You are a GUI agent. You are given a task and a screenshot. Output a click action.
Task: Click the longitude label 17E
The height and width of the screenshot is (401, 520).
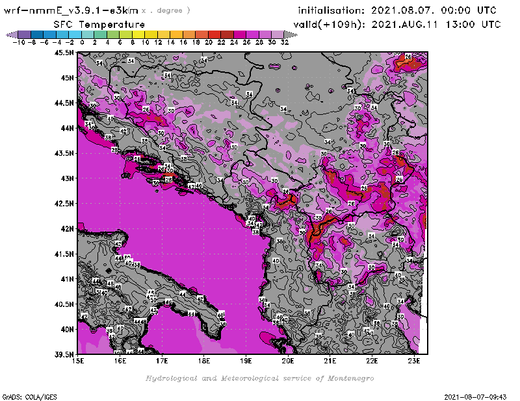(162, 361)
